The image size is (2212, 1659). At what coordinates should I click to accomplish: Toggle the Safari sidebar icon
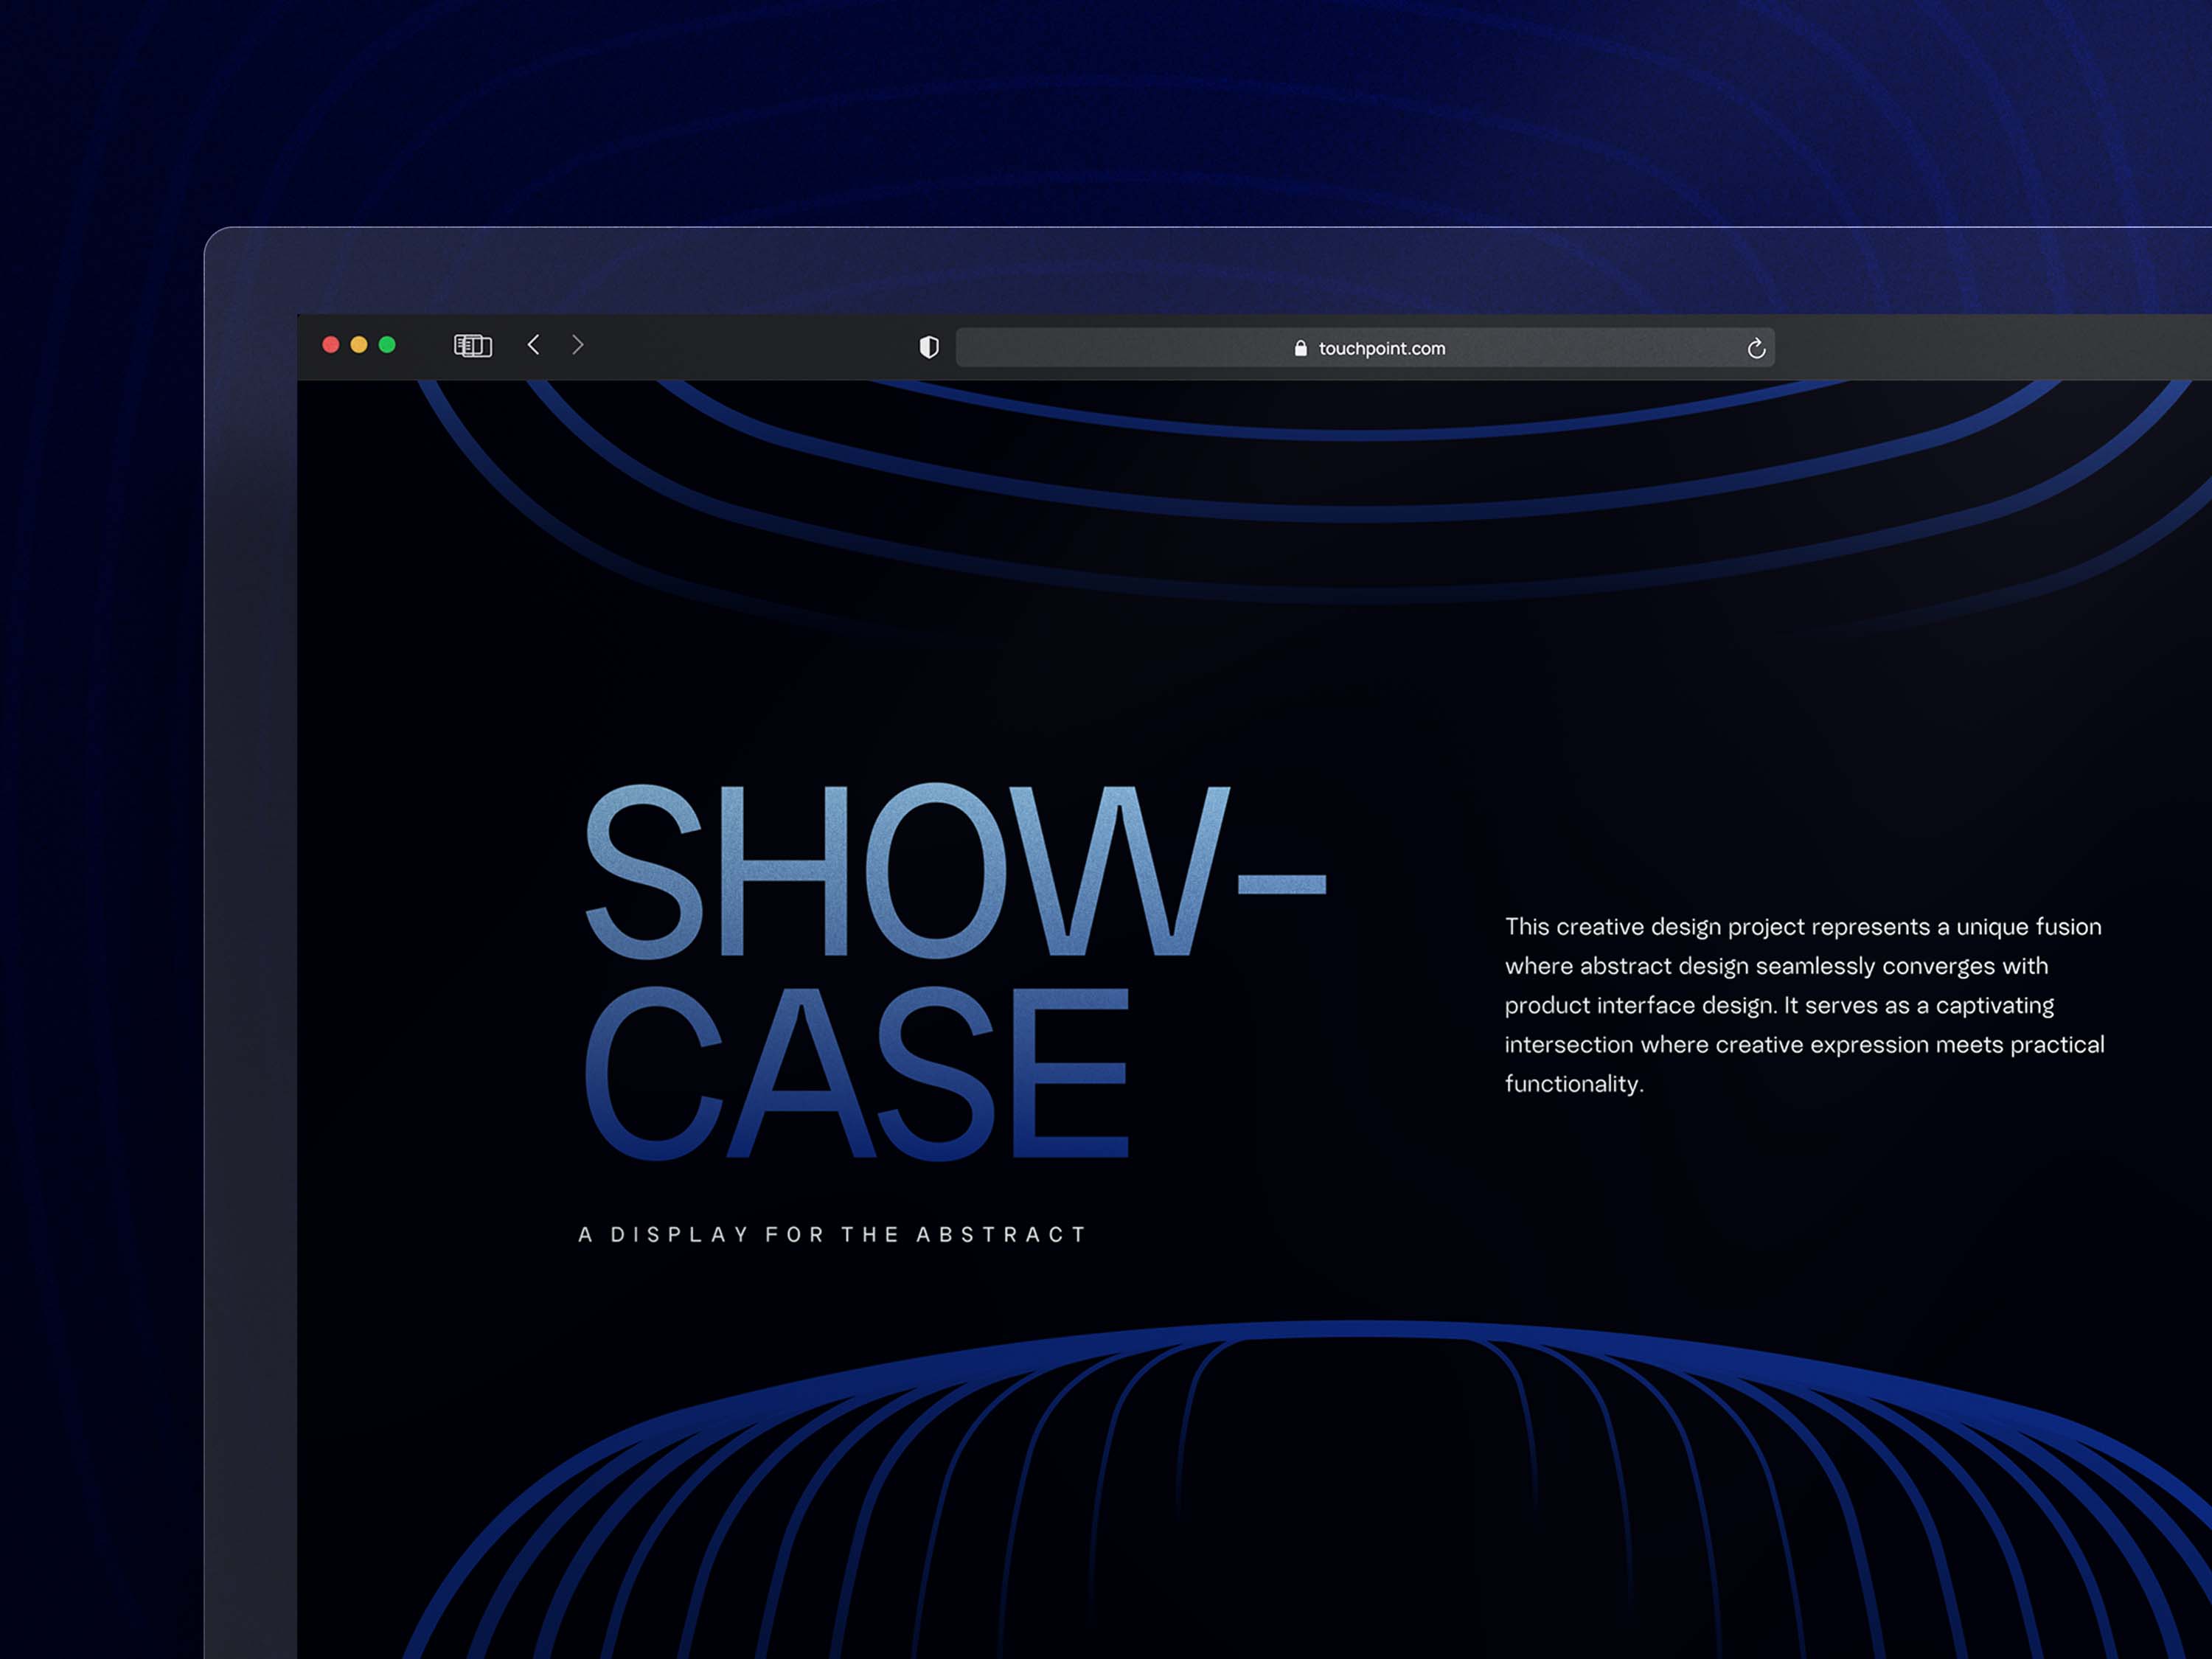coord(472,346)
